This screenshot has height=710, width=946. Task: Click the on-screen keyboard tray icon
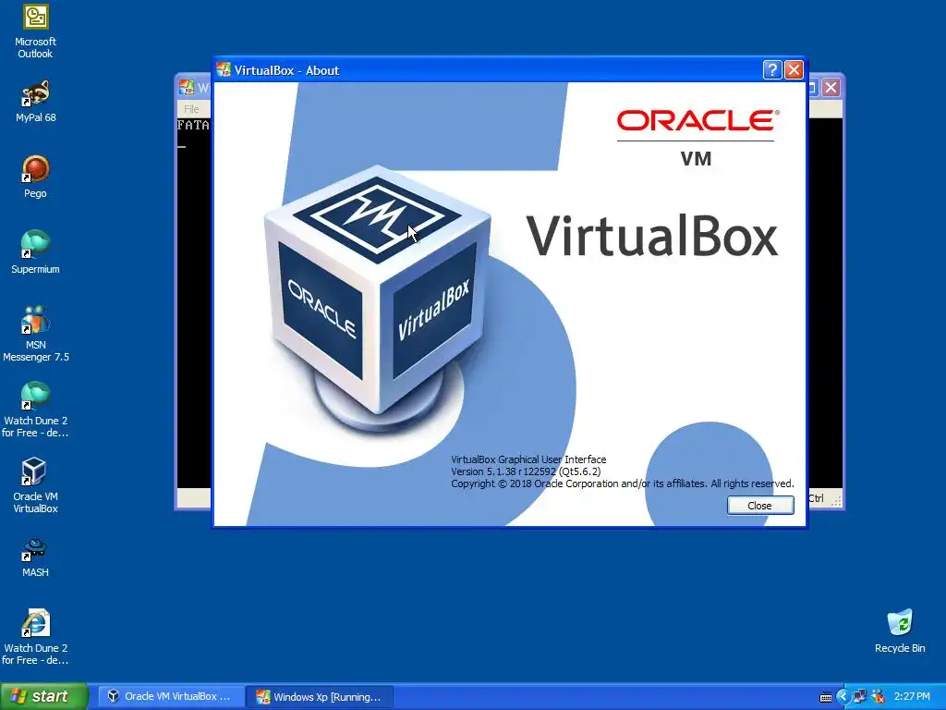[x=826, y=697]
